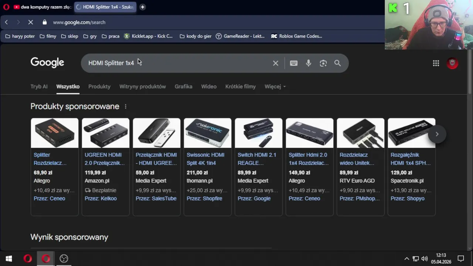This screenshot has width=473, height=266.
Task: Click Przez: Kelkoo seller text
Action: pos(101,198)
